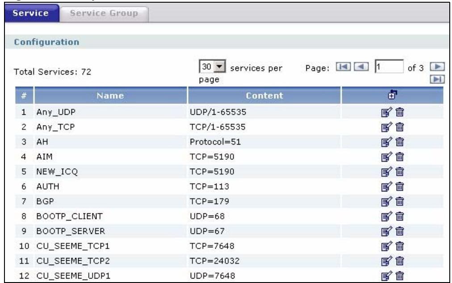Add a new service via header icon
The height and width of the screenshot is (283, 452).
coord(392,95)
